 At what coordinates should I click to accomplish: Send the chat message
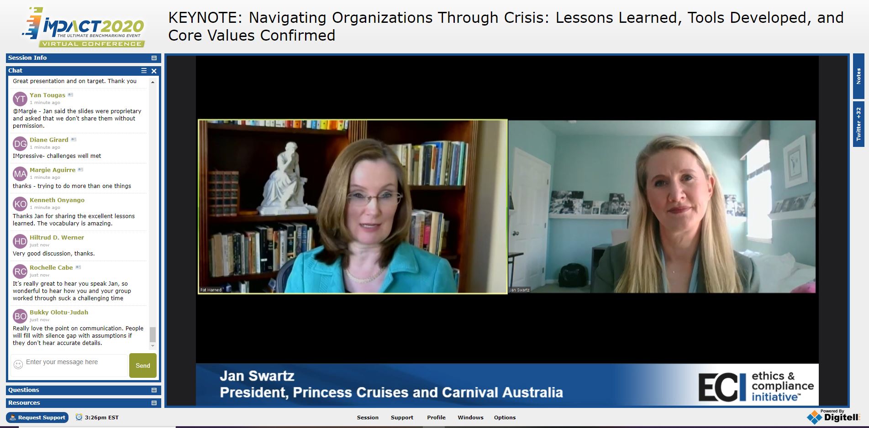143,365
